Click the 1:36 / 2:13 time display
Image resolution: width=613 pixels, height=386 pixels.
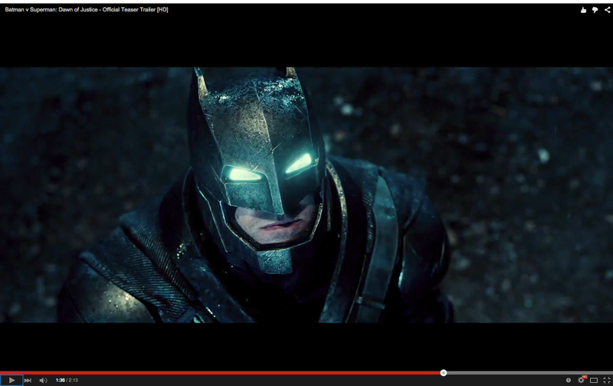pyautogui.click(x=67, y=380)
